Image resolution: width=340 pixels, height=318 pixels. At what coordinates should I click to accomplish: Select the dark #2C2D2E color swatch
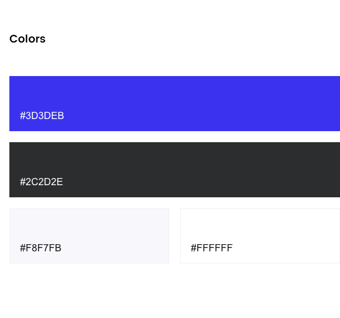click(175, 170)
